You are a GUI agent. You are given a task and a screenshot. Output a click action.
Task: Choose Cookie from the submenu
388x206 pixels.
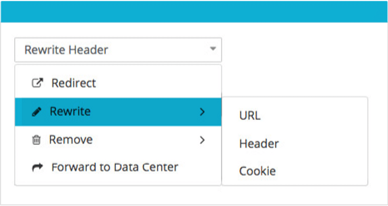pos(257,171)
